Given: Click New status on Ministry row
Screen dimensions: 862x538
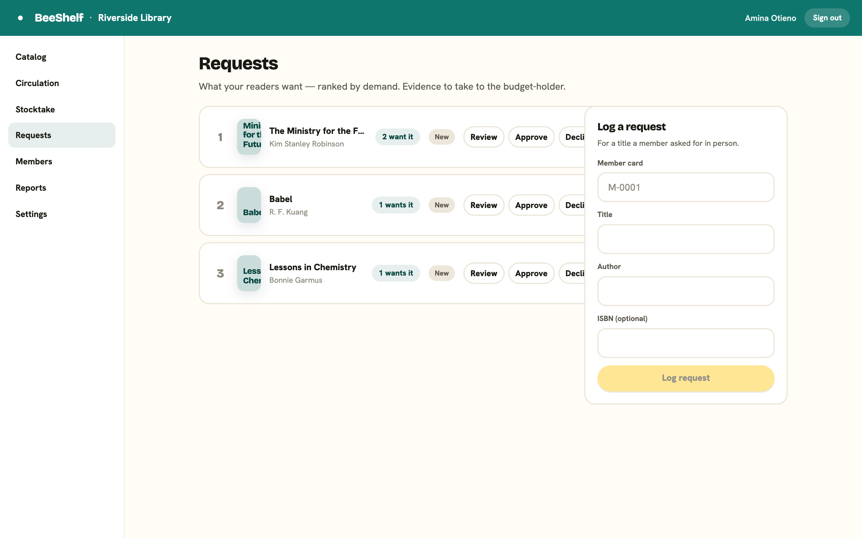Looking at the screenshot, I should [x=442, y=137].
